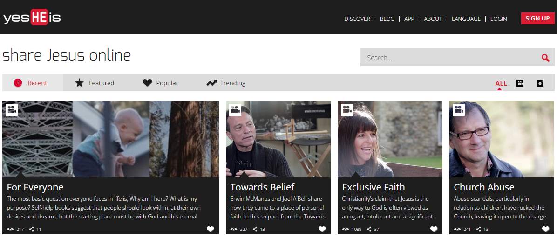This screenshot has height=237, width=557.
Task: Click share icon on For Everyone card
Action: (x=32, y=229)
